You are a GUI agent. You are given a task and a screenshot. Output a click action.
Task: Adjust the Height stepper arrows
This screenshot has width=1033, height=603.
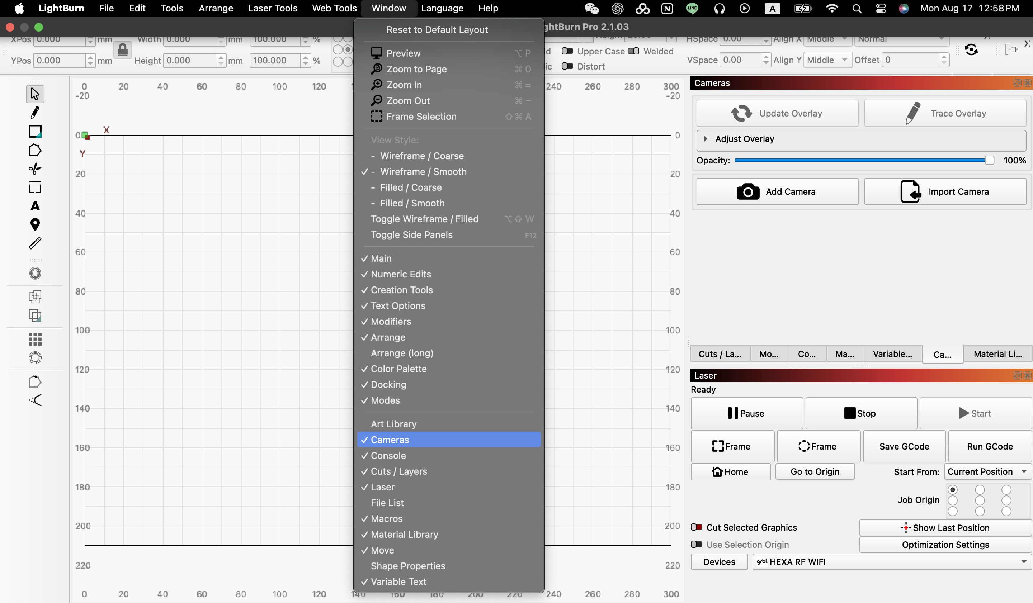click(221, 61)
